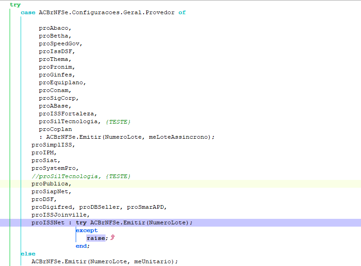Click {TESTE} comment beside uncommented proSilTecnologia
Viewport: 361px width, 266px height.
[x=118, y=122]
